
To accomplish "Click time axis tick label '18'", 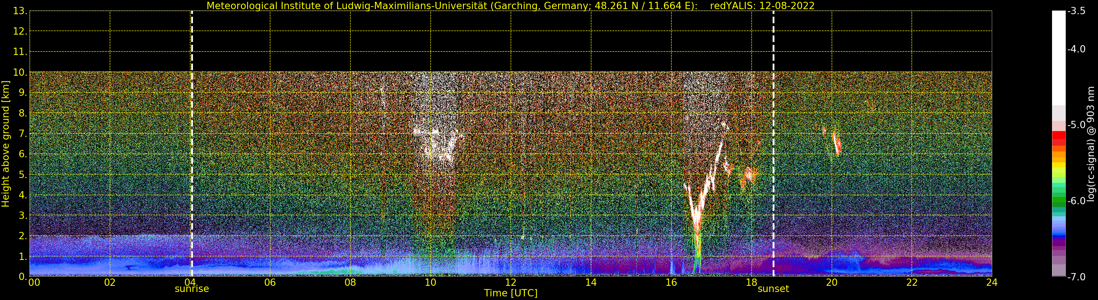I will (x=751, y=282).
